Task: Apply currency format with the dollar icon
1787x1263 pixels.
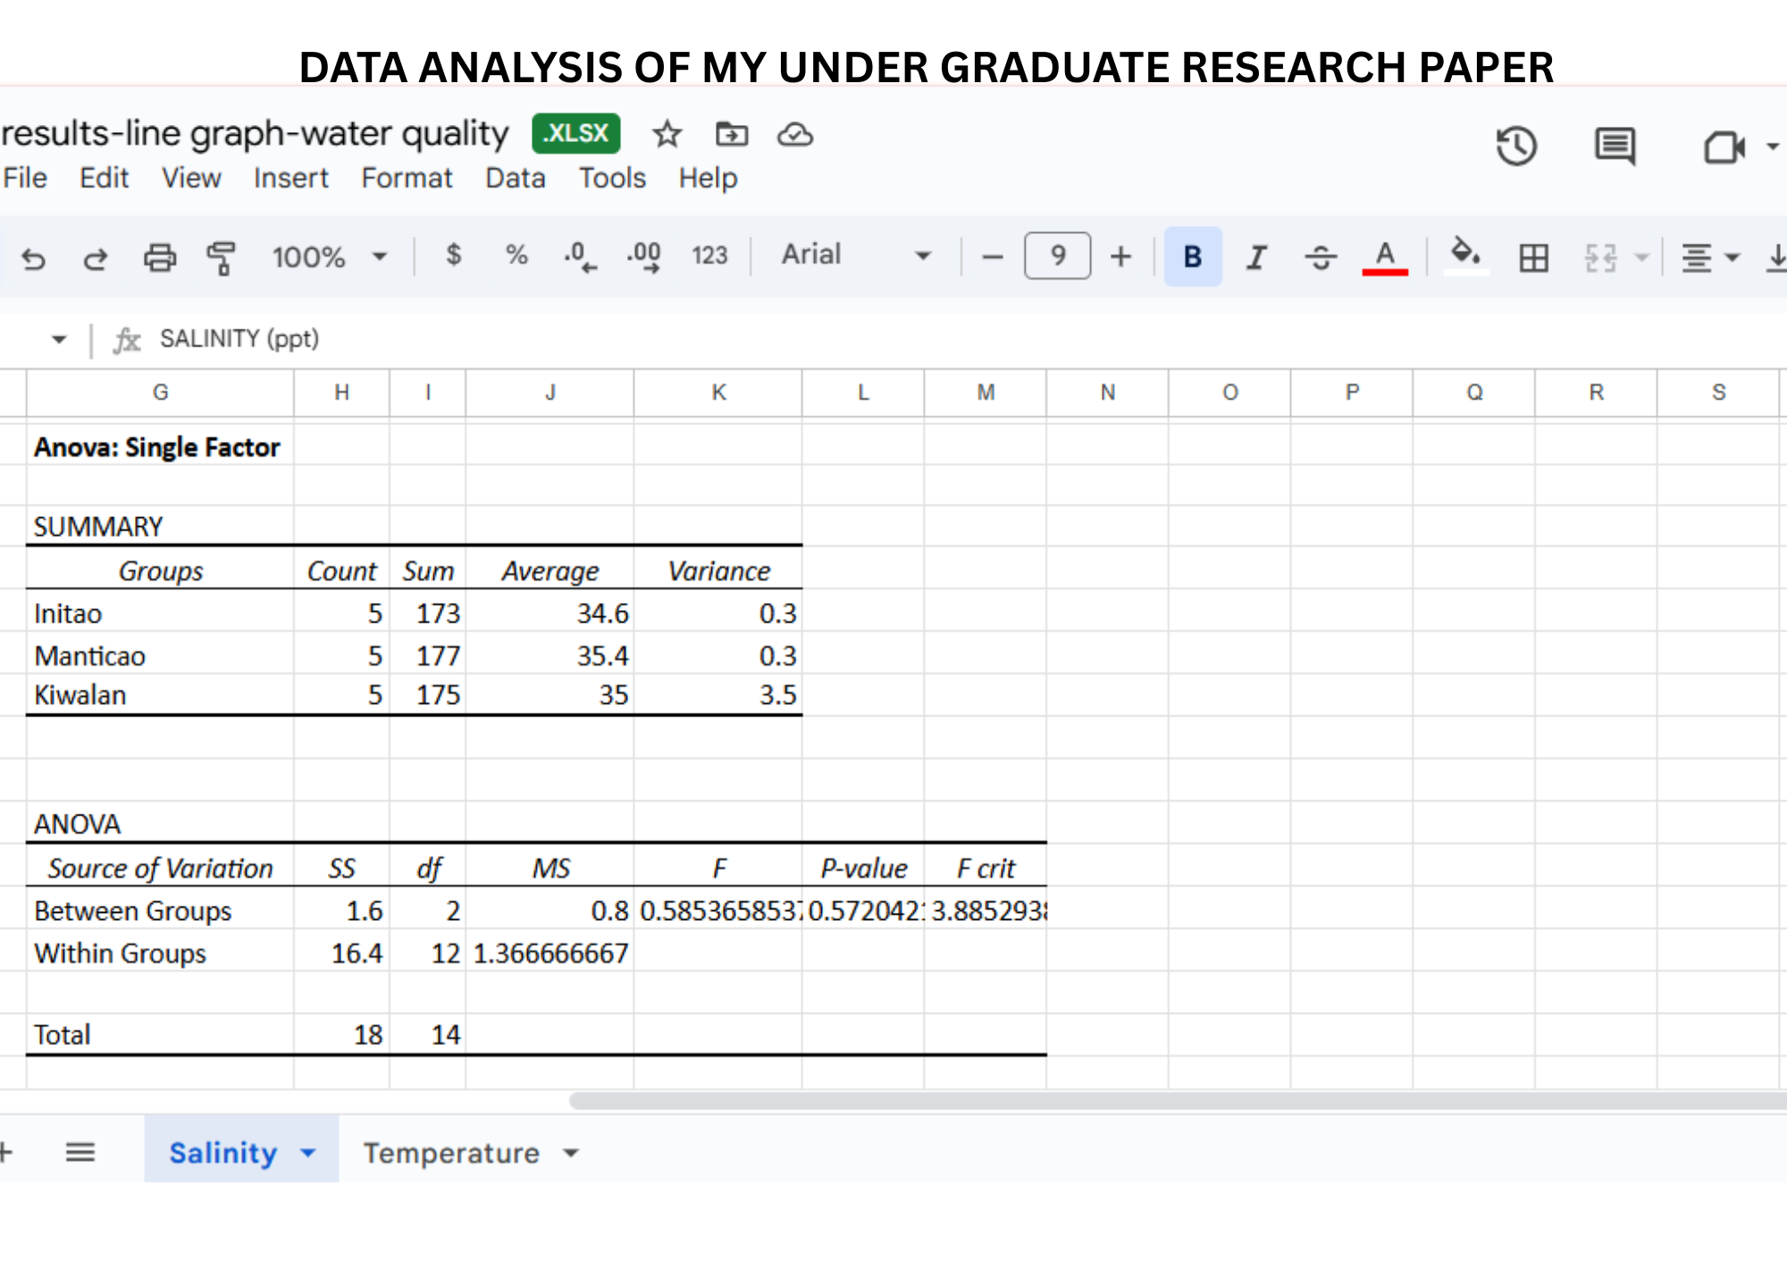Action: pyautogui.click(x=454, y=255)
